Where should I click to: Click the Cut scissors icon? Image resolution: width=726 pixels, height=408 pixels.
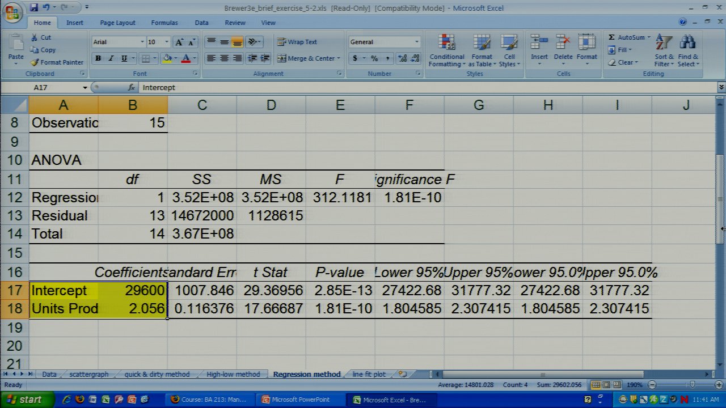(x=34, y=37)
